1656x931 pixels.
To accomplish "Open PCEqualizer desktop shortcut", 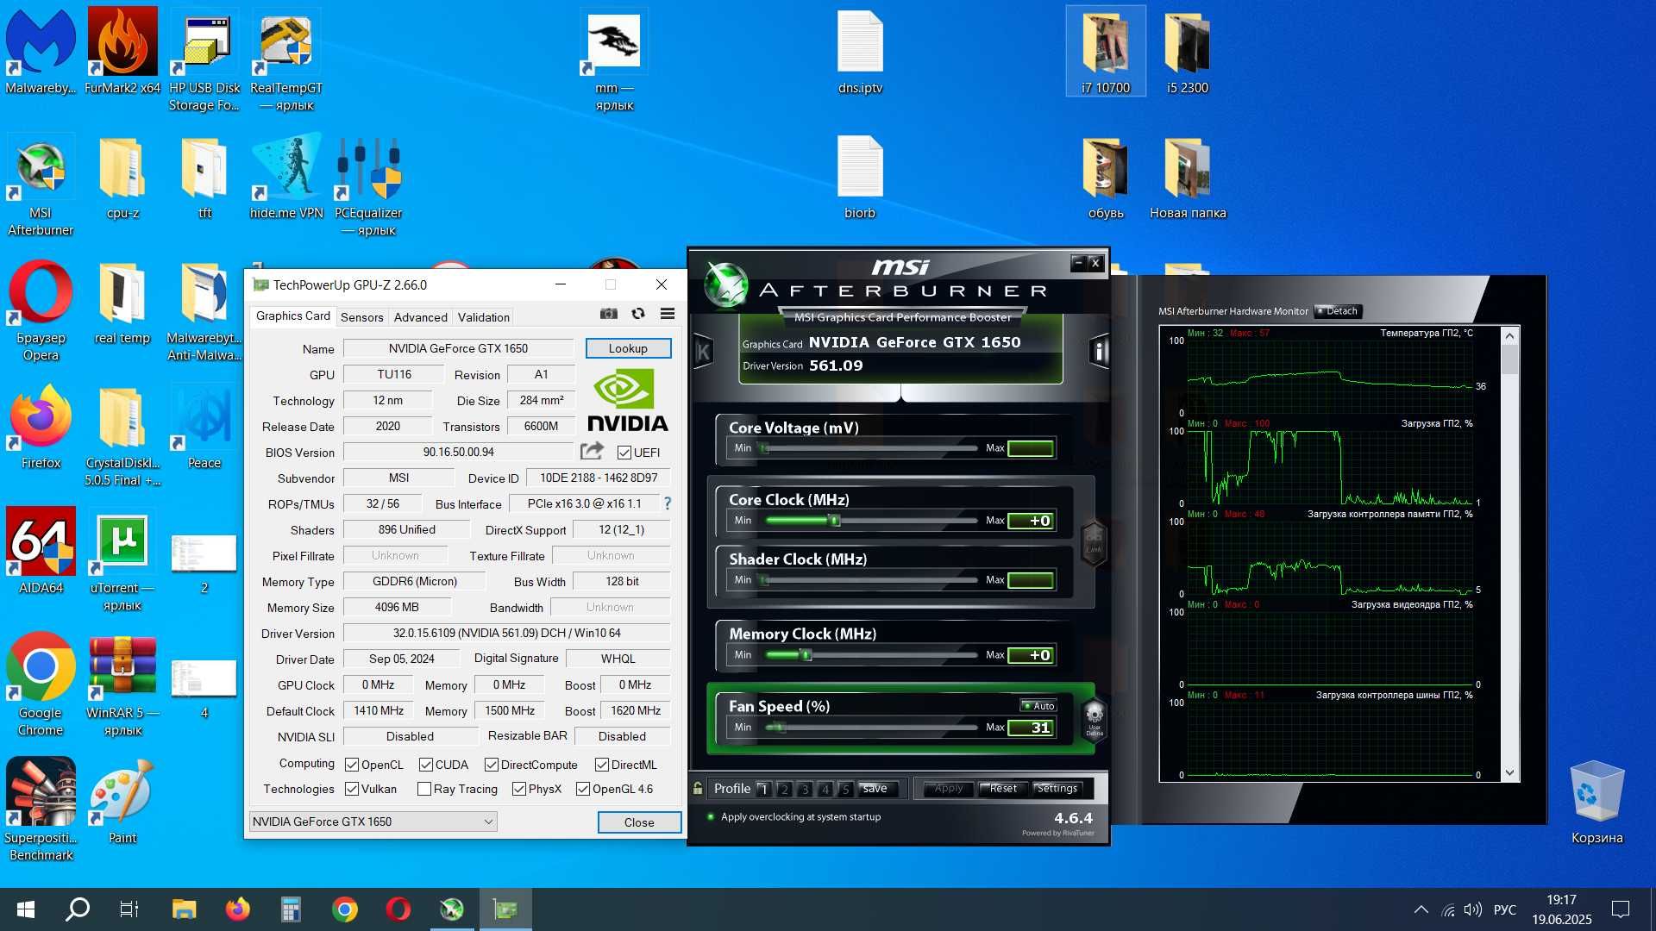I will click(x=368, y=185).
